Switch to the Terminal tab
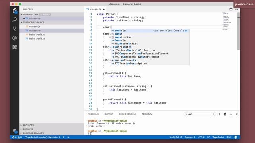This screenshot has height=143, width=255. pyautogui.click(x=147, y=114)
